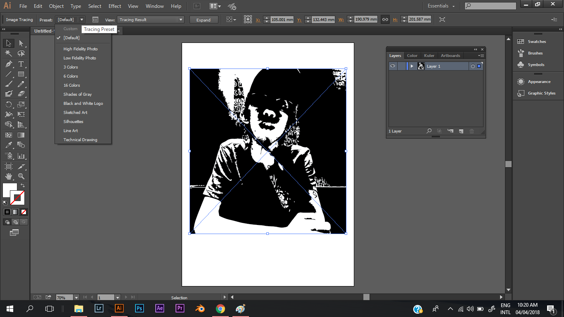Enable Draw Normal mode

click(x=7, y=222)
